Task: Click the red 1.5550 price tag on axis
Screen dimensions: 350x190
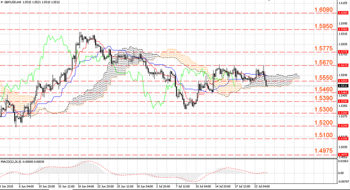Action: tap(343, 81)
